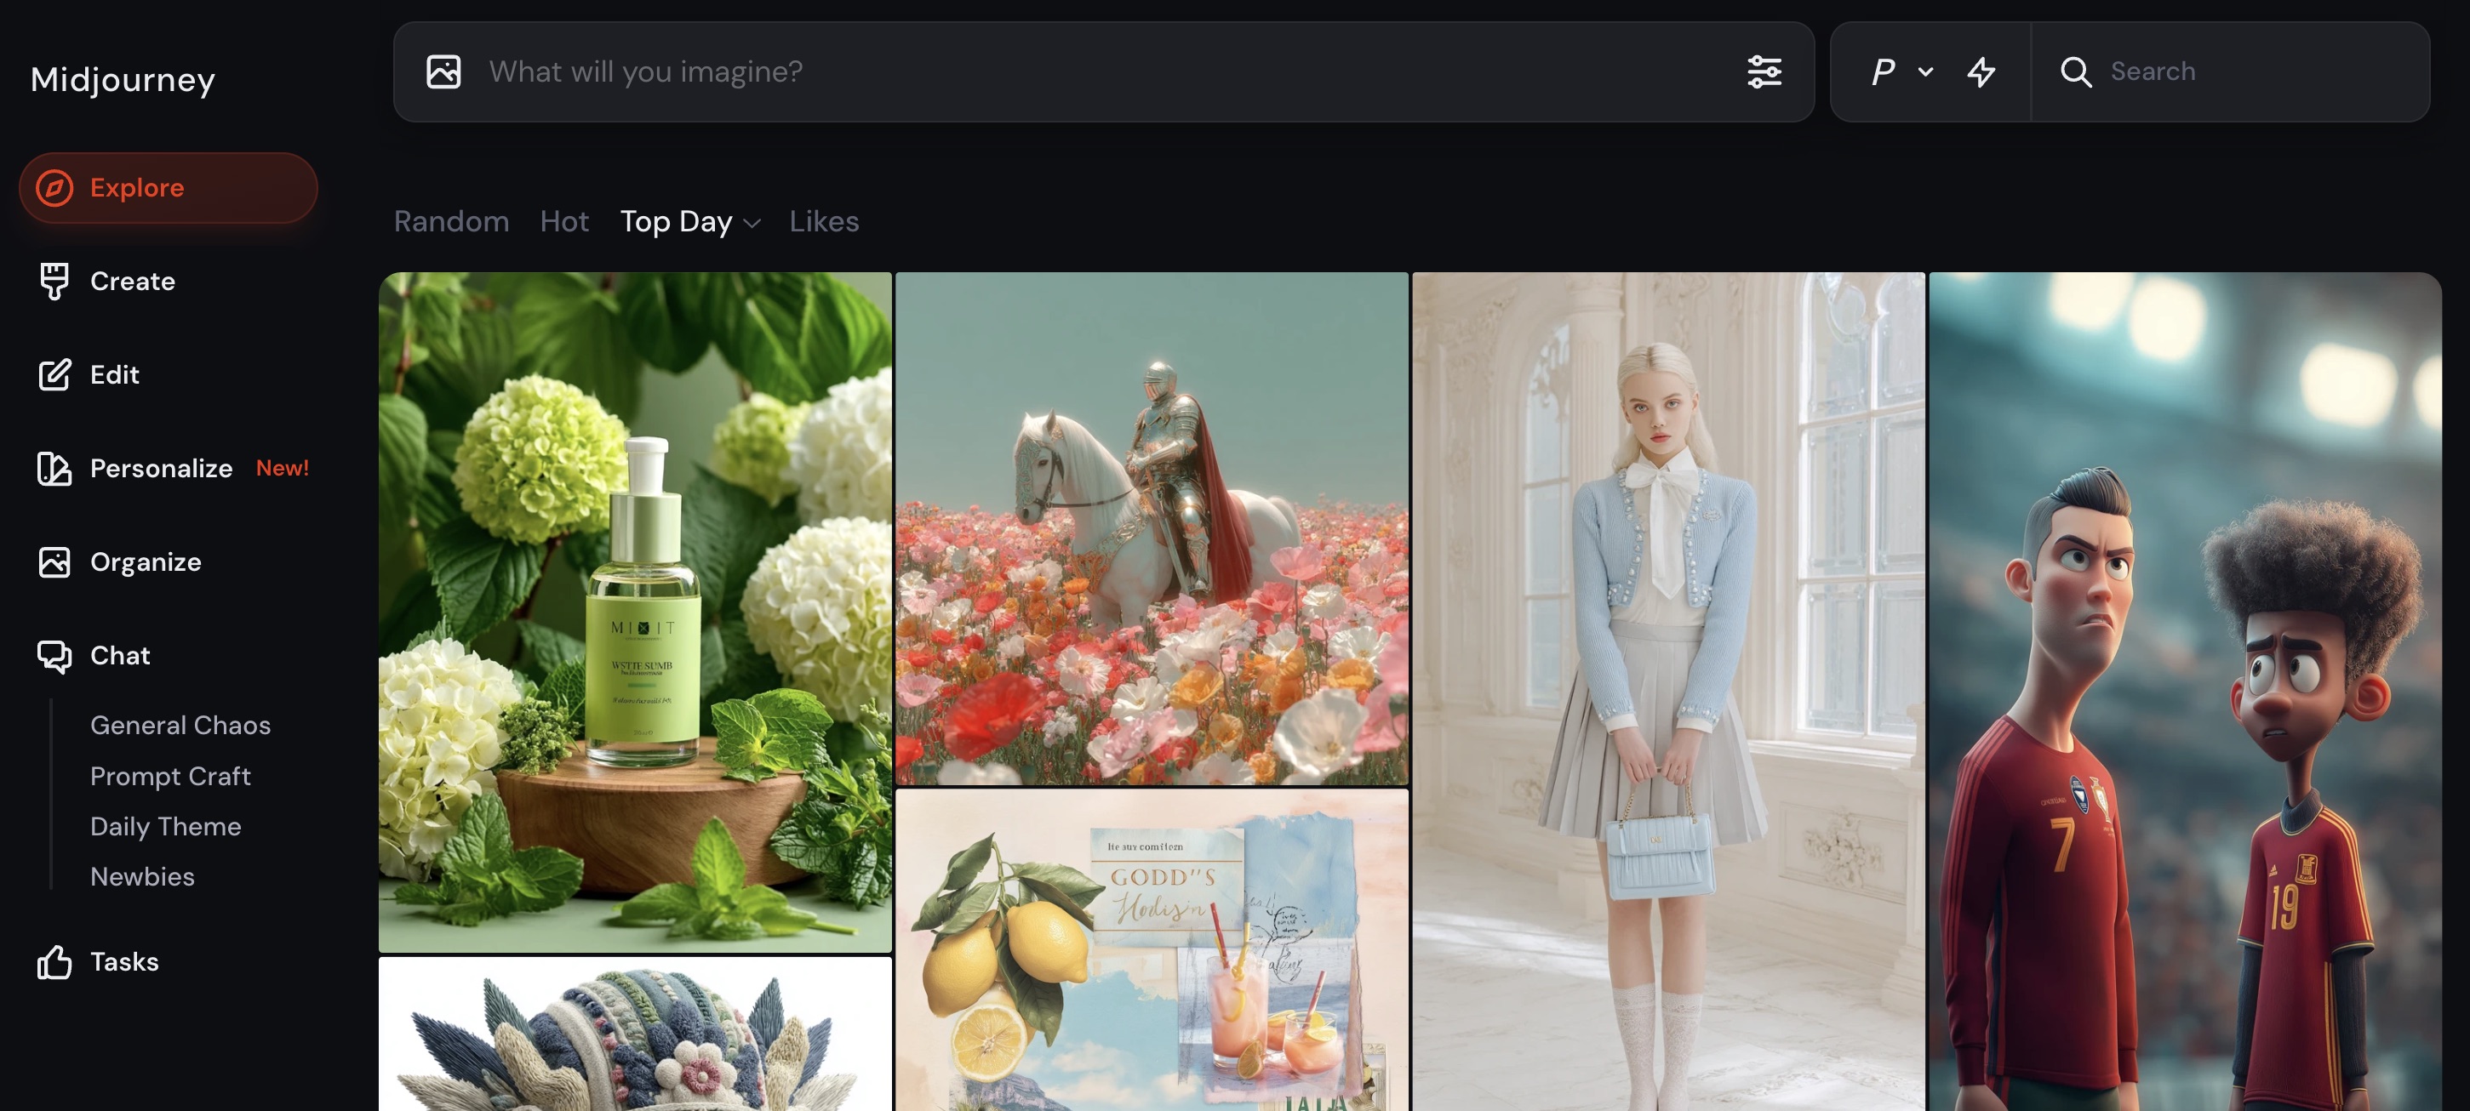Open the Tasks section
The width and height of the screenshot is (2470, 1111).
[x=123, y=961]
